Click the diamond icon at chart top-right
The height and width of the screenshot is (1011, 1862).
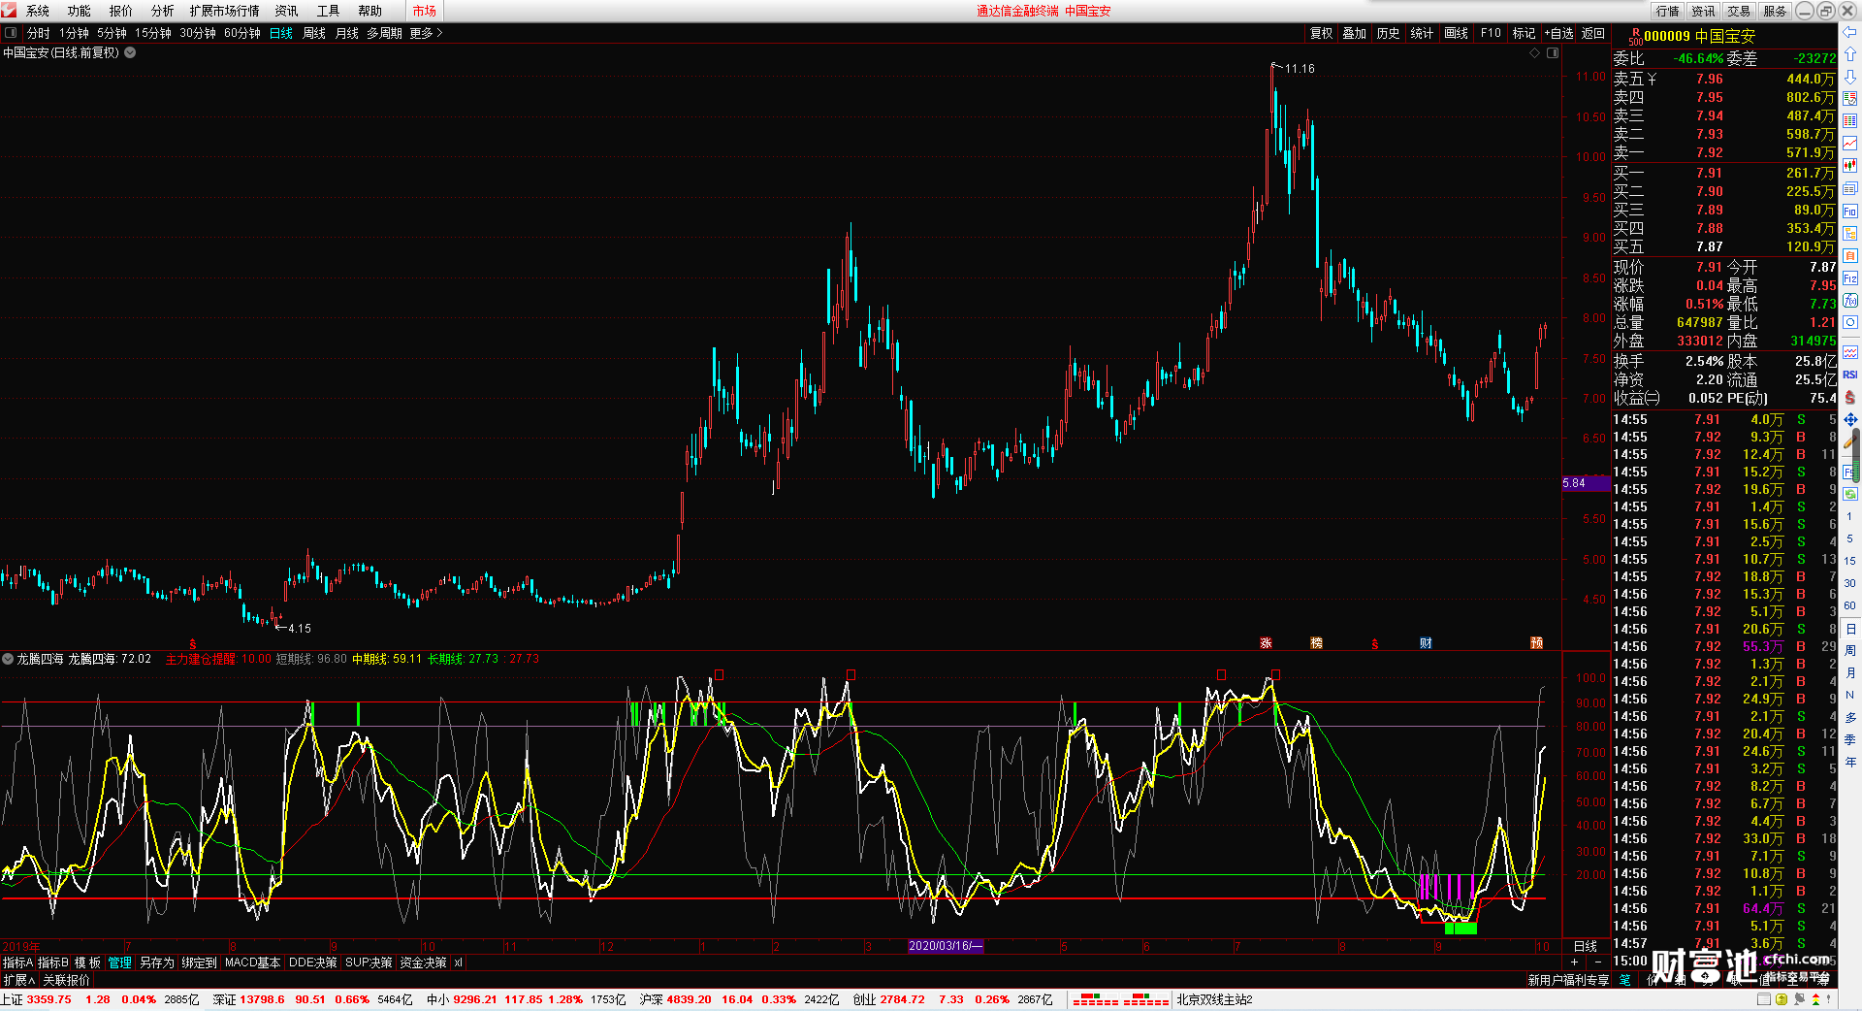click(1534, 52)
